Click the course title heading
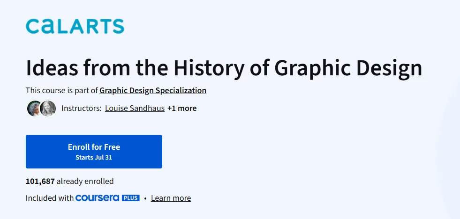Viewport: 460px width, 219px height. (224, 68)
